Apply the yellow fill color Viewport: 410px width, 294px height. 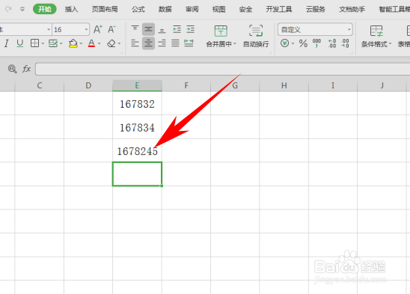coord(73,43)
